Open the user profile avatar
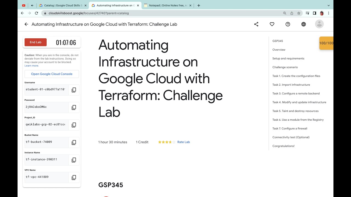Viewport: 351px width, 197px height. [319, 24]
